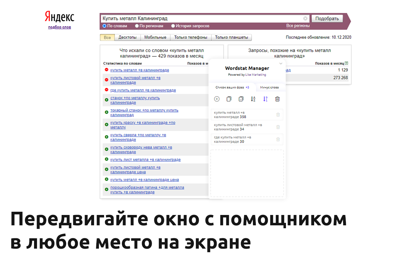Open link 'купить металл +в калининграде'
The height and width of the screenshot is (259, 415).
pyautogui.click(x=139, y=70)
